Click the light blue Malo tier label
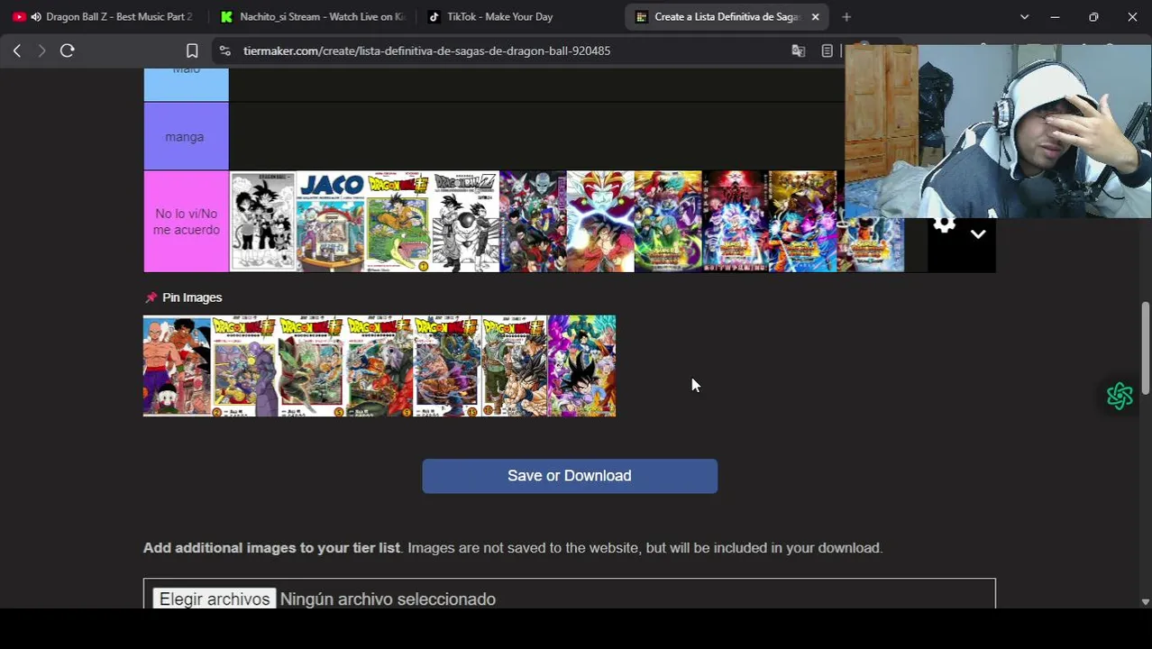Viewport: 1152px width, 649px height. tap(186, 85)
